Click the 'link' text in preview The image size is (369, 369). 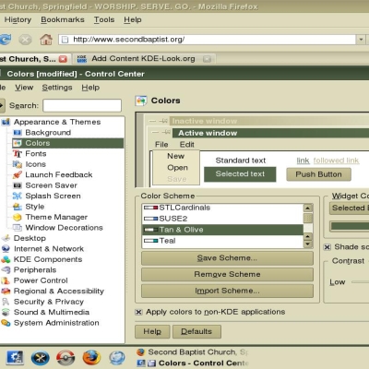coord(303,161)
